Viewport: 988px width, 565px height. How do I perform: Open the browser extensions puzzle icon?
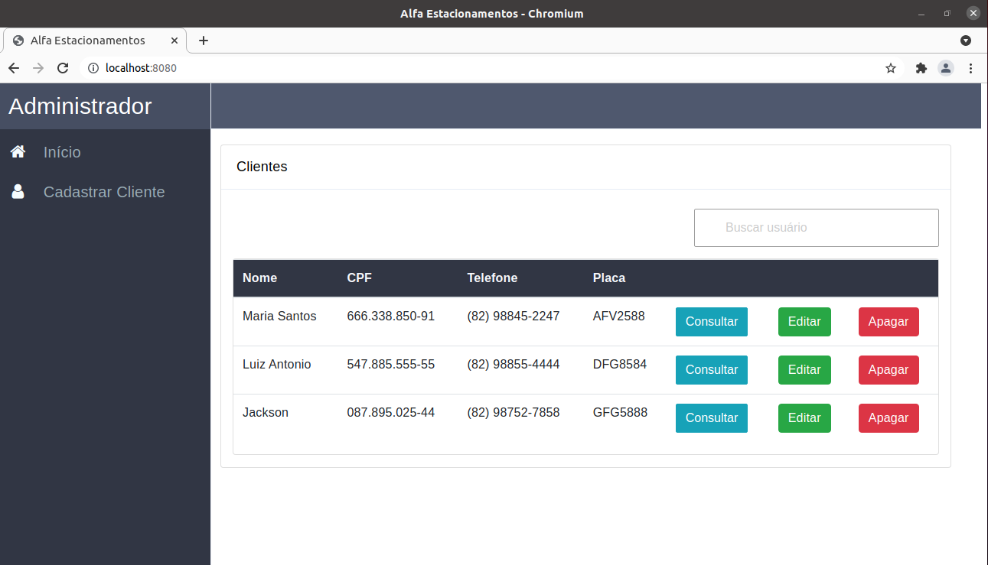[x=921, y=68]
